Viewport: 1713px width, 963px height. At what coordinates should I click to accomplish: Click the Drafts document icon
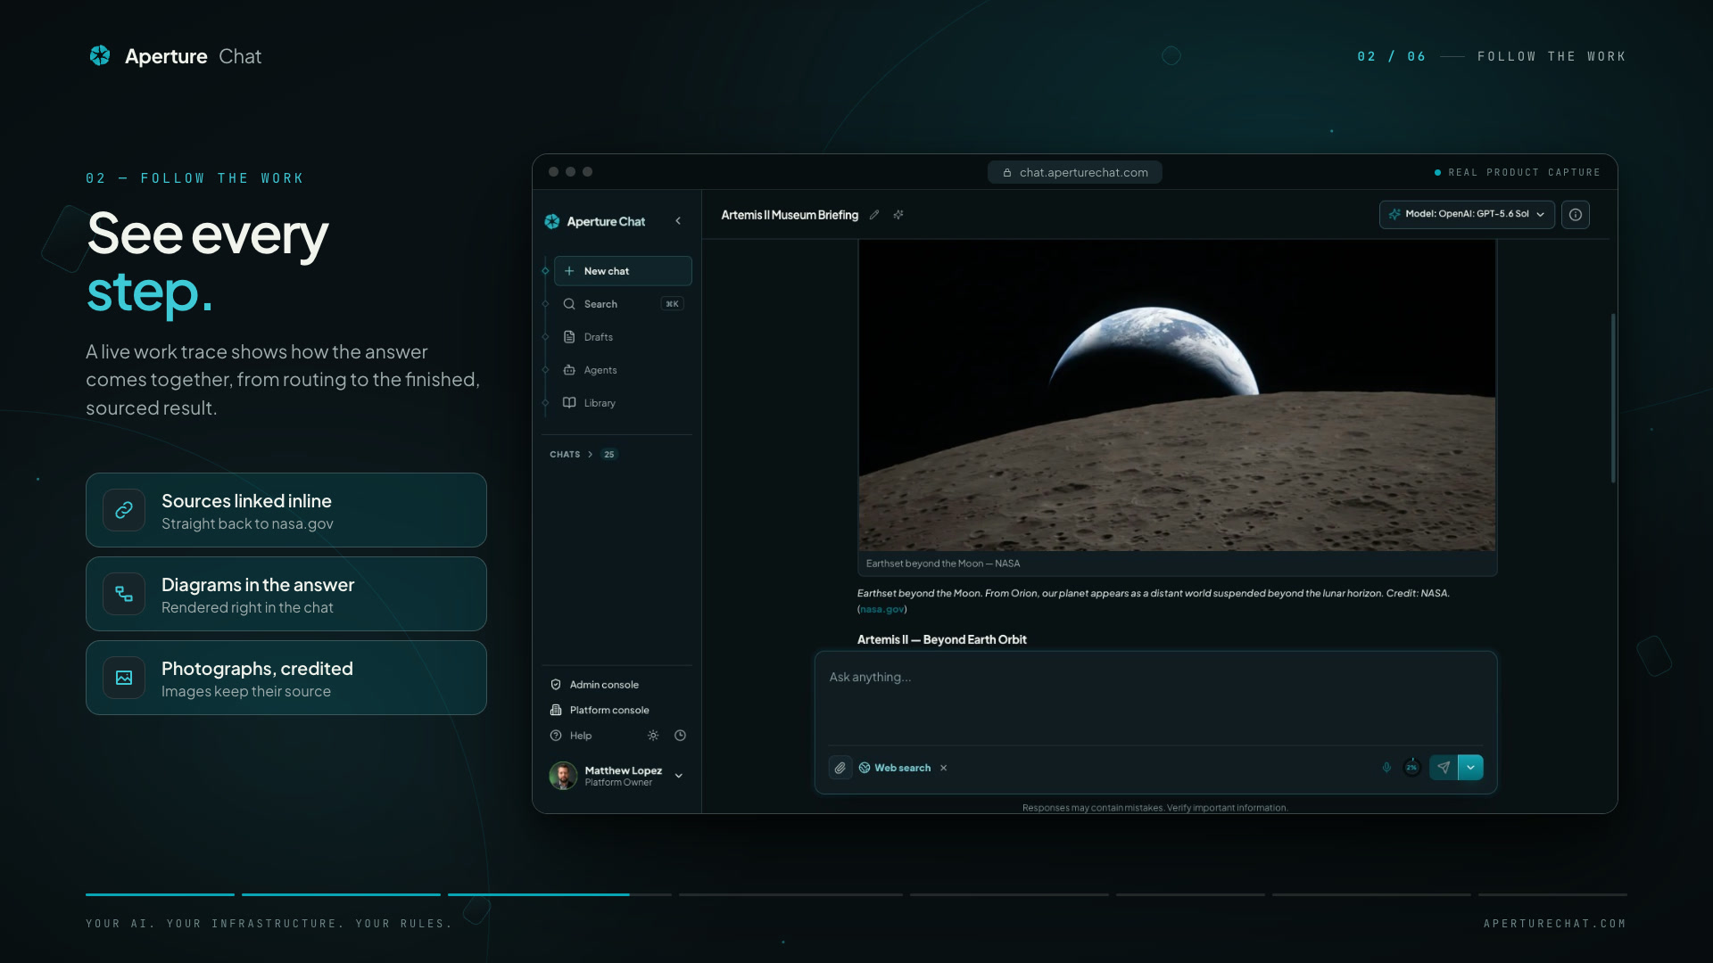[x=569, y=337]
